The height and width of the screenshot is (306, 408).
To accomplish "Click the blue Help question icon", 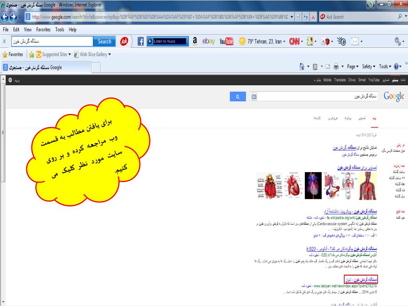I will [396, 67].
